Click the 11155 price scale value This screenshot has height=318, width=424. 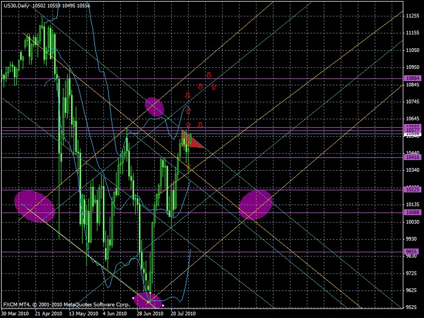pos(413,33)
